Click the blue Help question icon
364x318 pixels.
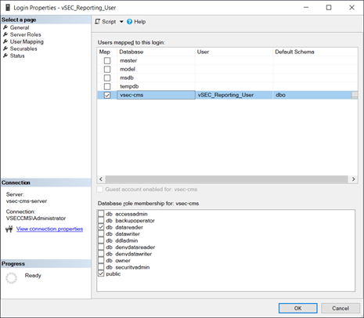pyautogui.click(x=129, y=22)
